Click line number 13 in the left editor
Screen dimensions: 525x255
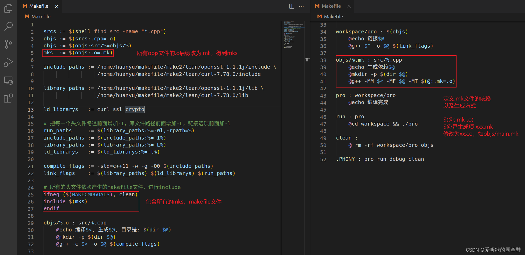[31, 110]
